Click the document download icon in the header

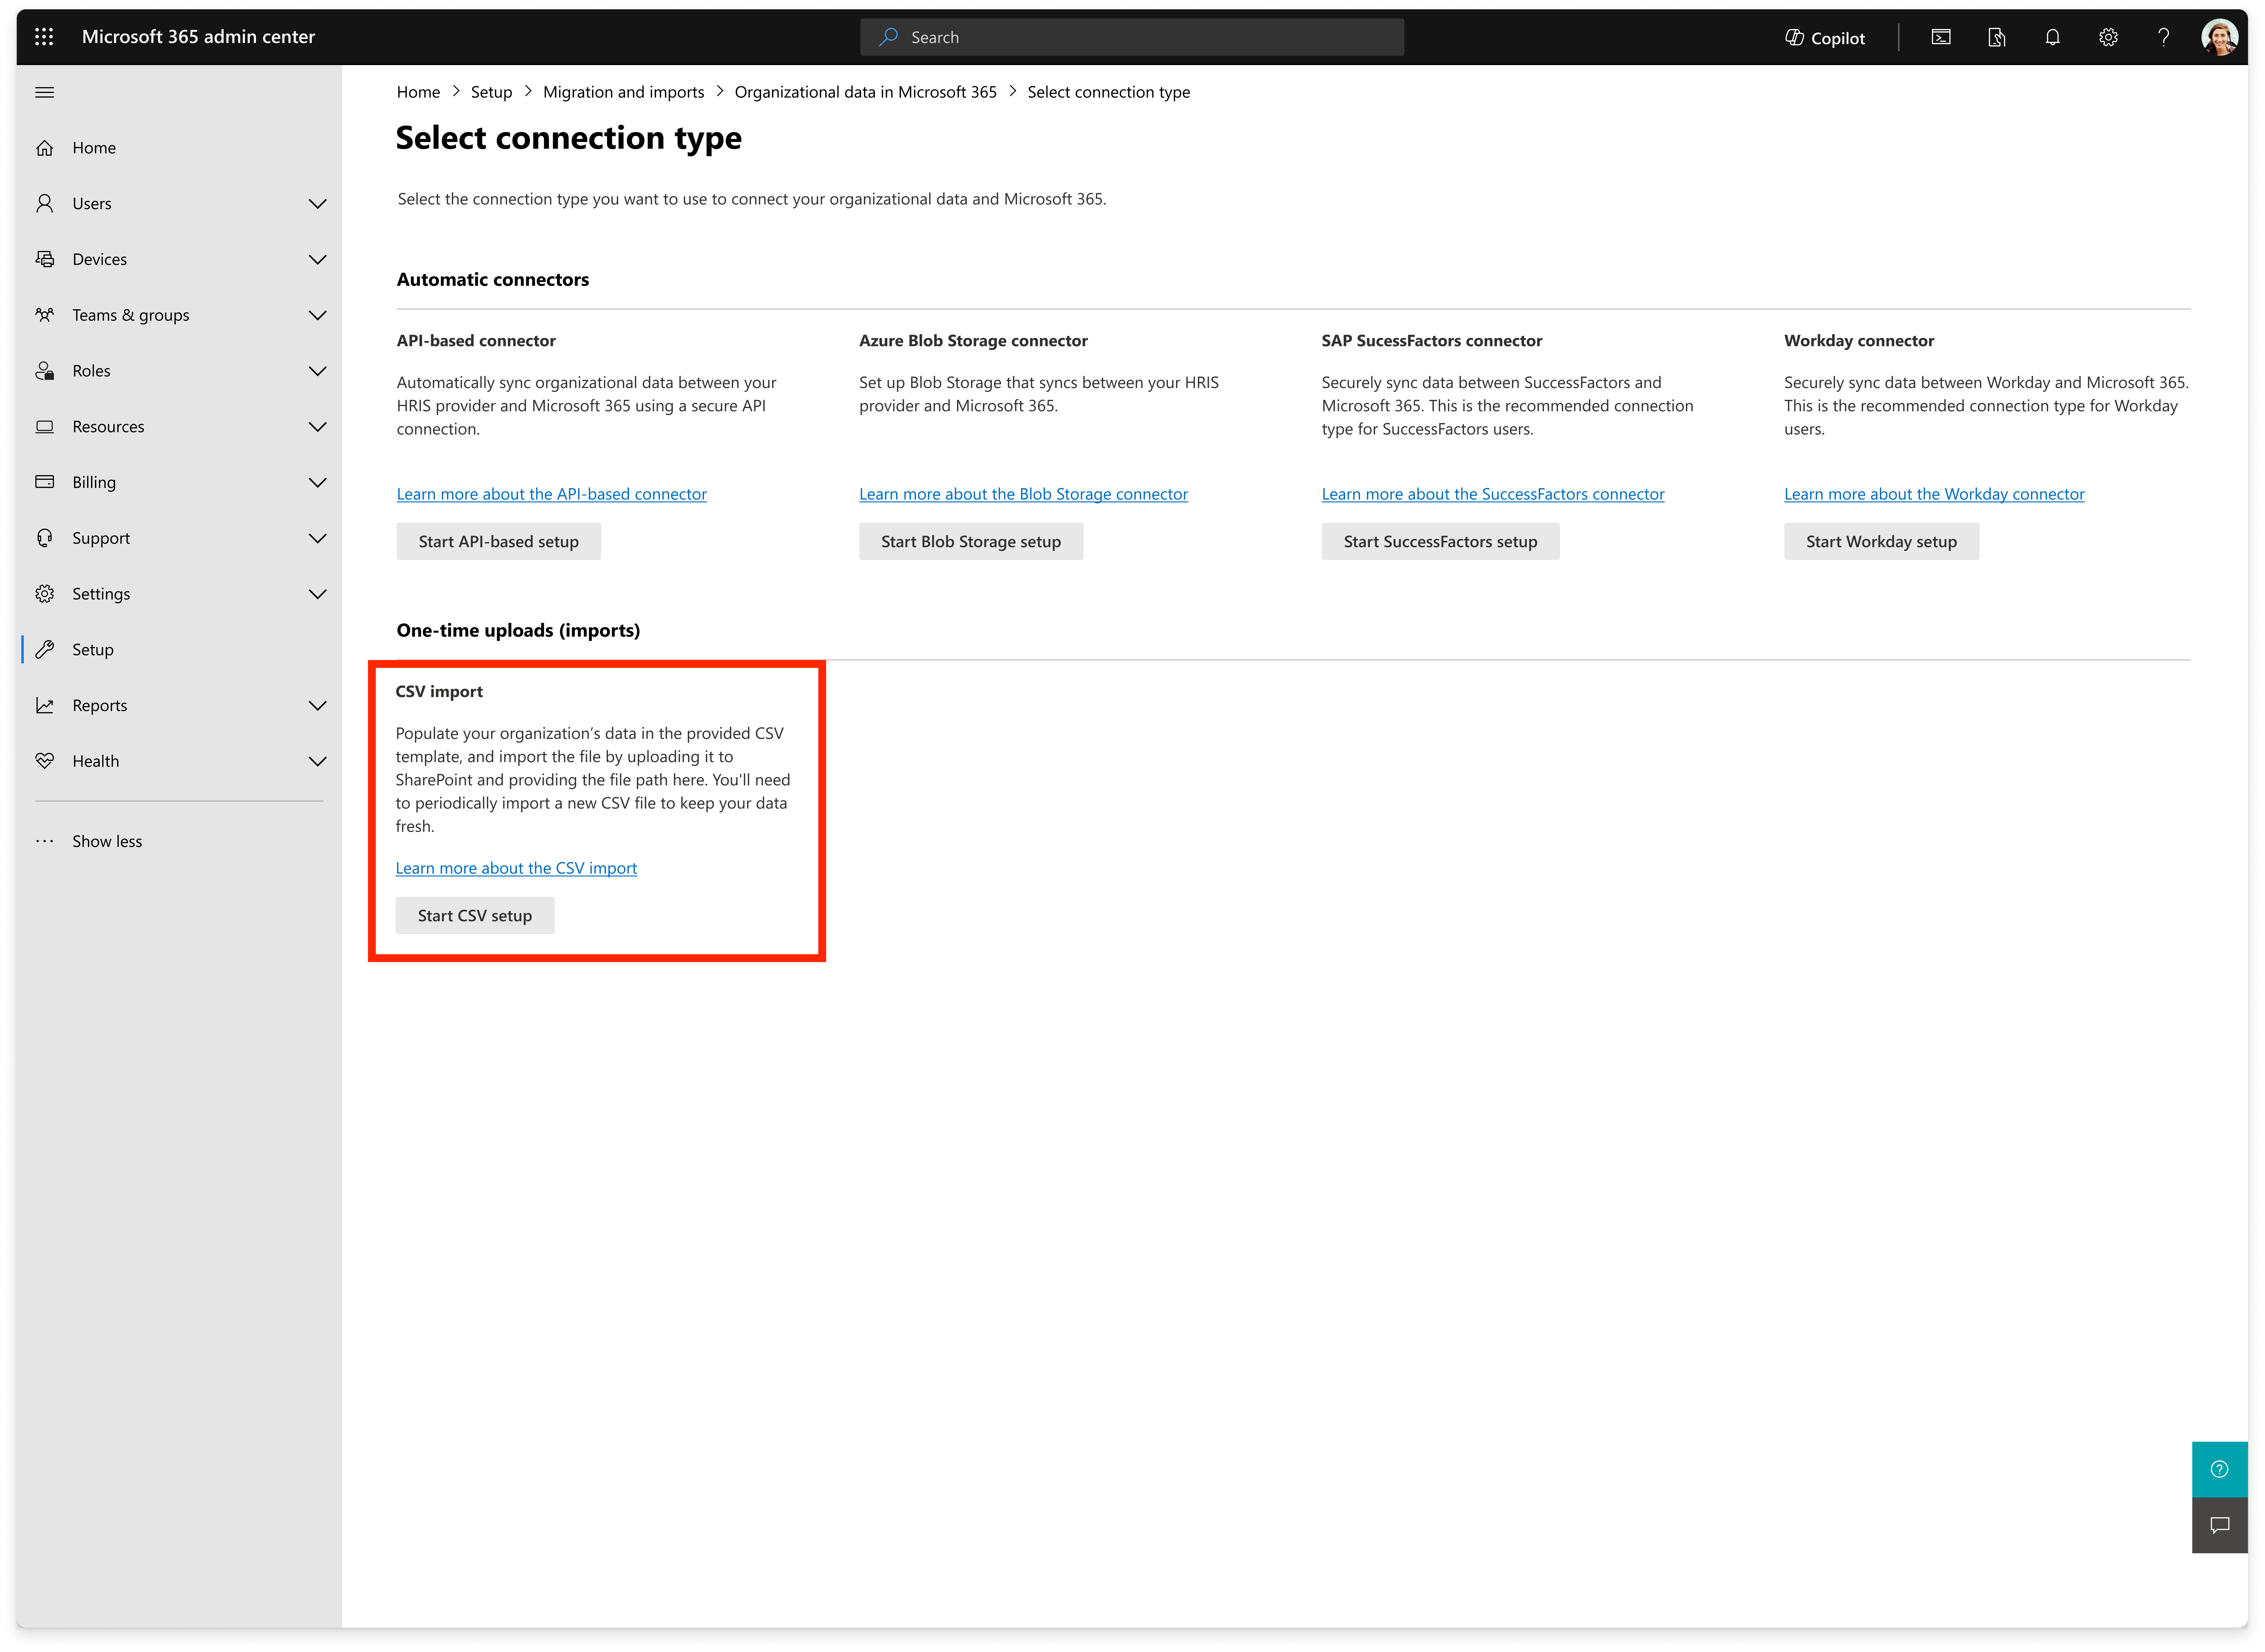click(x=1997, y=38)
